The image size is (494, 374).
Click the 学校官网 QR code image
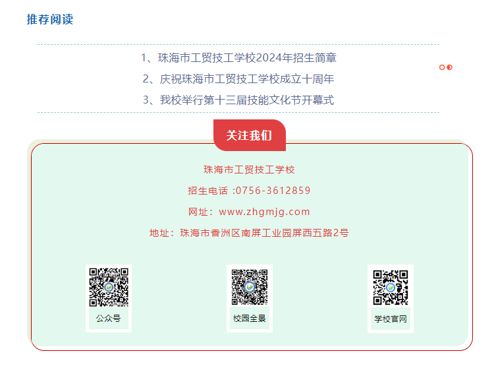click(391, 288)
